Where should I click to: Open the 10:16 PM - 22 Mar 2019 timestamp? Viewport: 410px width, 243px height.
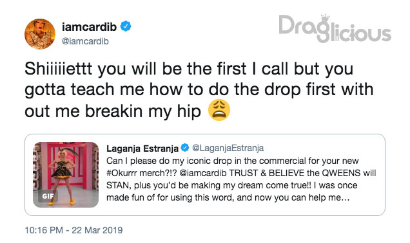[73, 230]
